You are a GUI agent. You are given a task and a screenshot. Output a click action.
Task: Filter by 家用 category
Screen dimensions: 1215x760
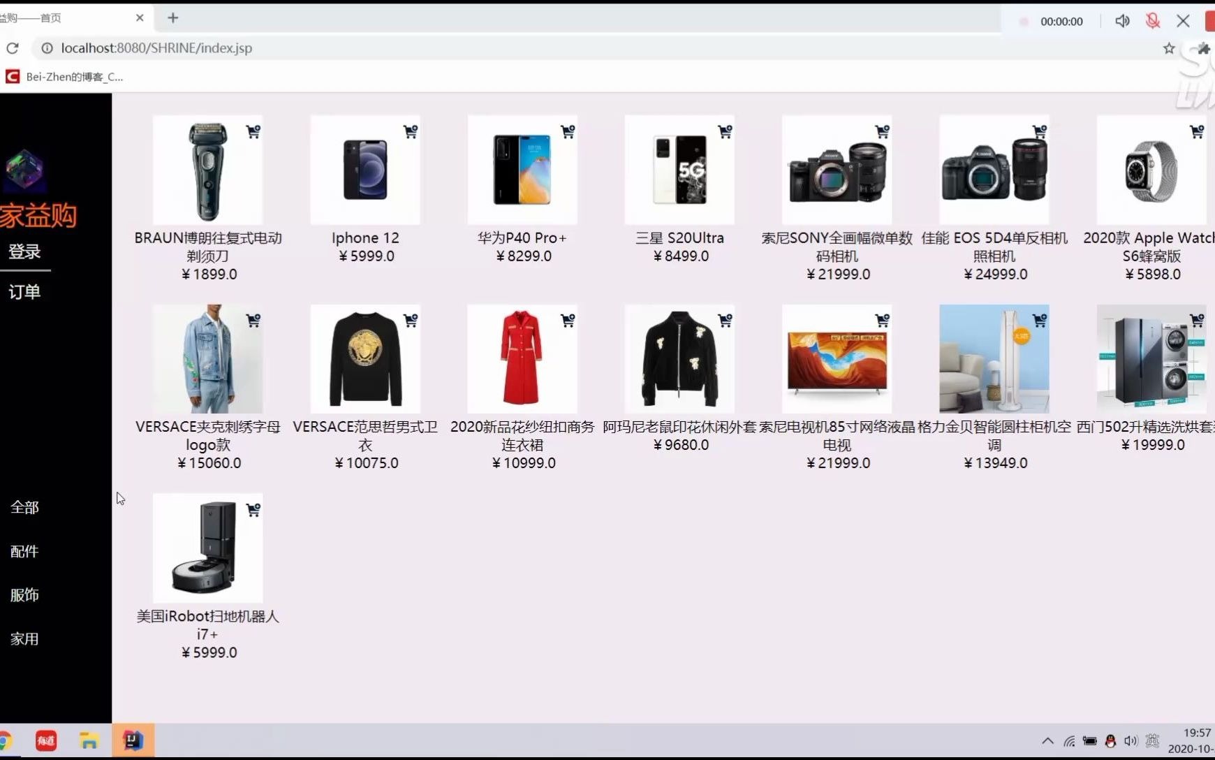tap(24, 638)
